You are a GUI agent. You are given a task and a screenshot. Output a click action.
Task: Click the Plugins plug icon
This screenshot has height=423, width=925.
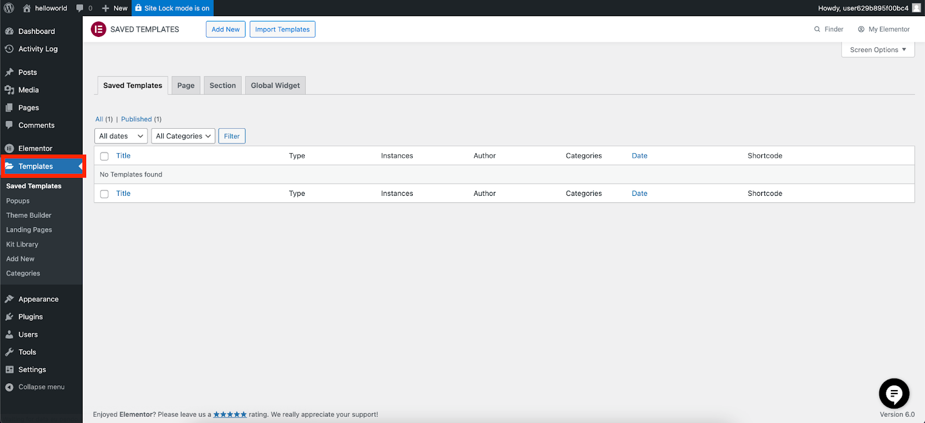9,317
